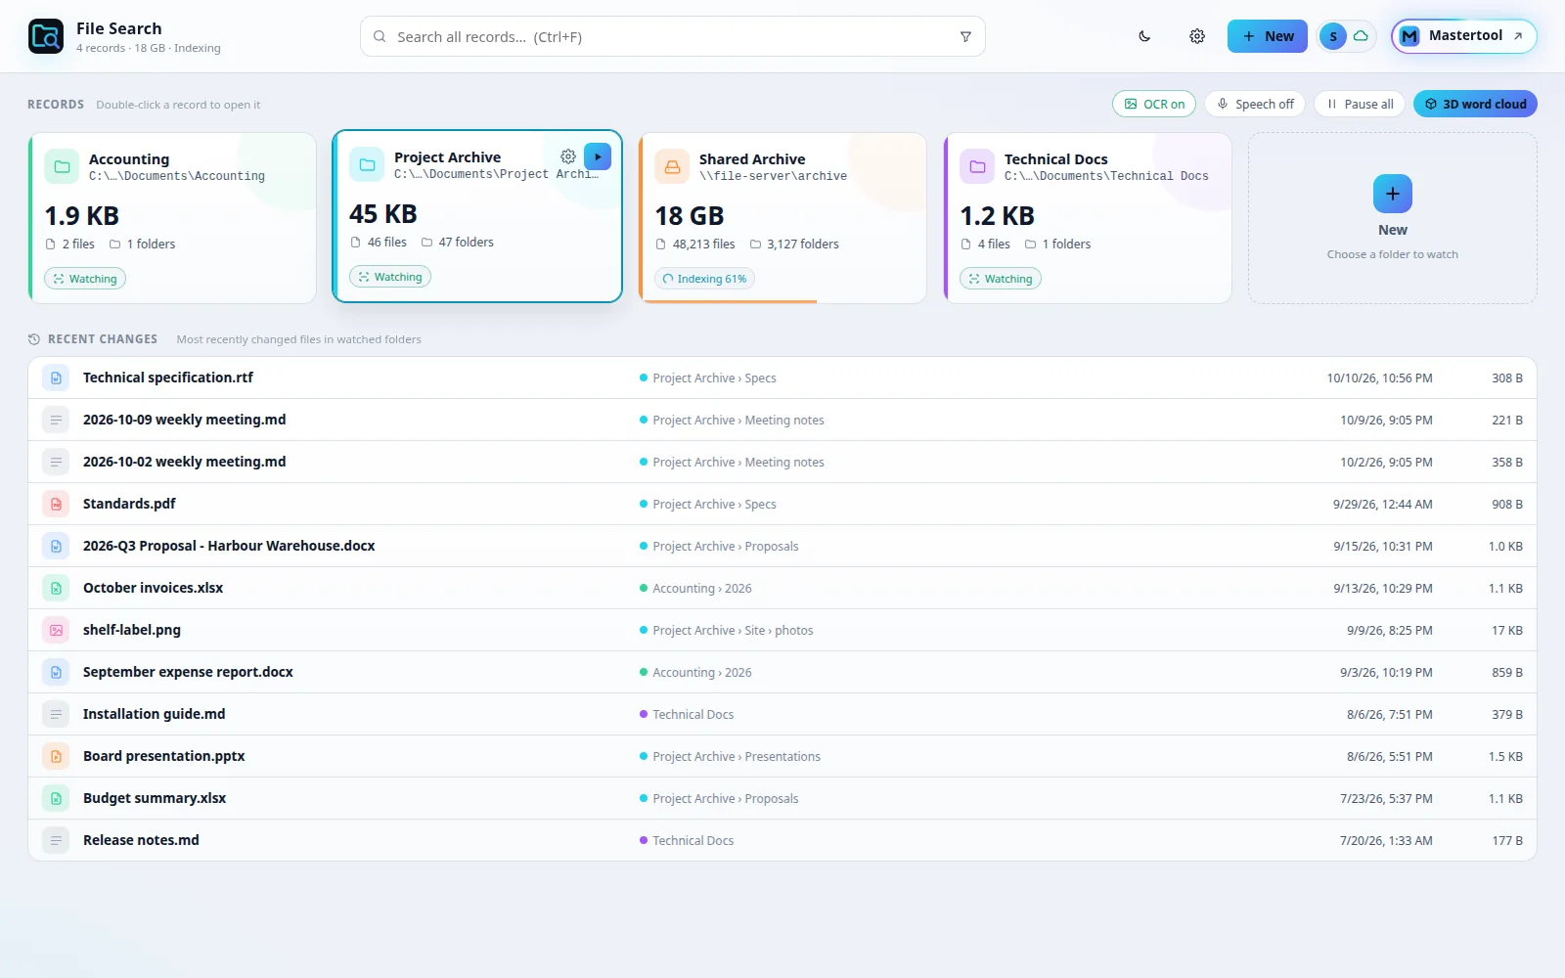Focus the Search all records field
The width and height of the screenshot is (1565, 978).
[673, 37]
